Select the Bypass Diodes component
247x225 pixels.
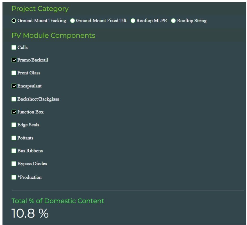[14, 163]
